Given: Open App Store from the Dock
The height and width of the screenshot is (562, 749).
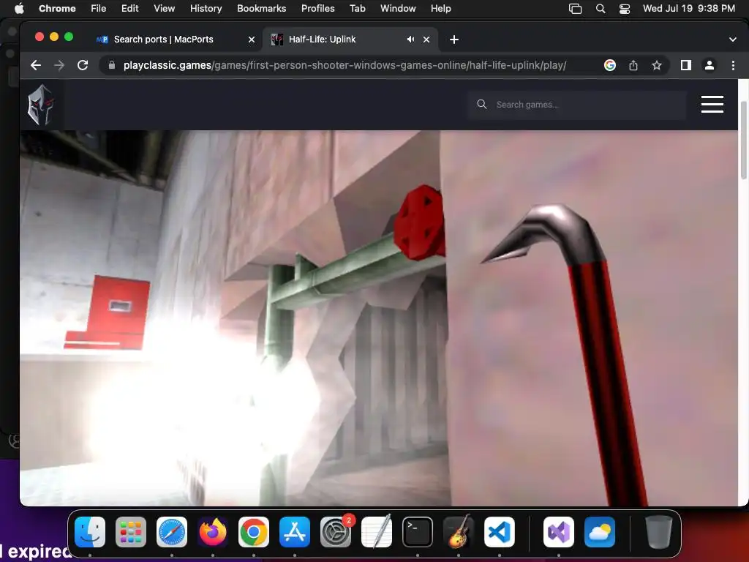Looking at the screenshot, I should tap(295, 532).
